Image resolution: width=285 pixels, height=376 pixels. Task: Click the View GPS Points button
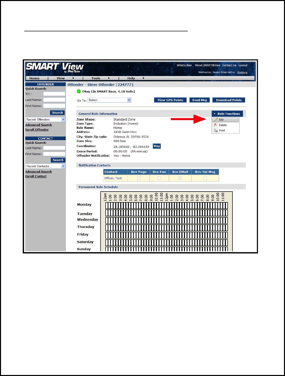point(170,100)
